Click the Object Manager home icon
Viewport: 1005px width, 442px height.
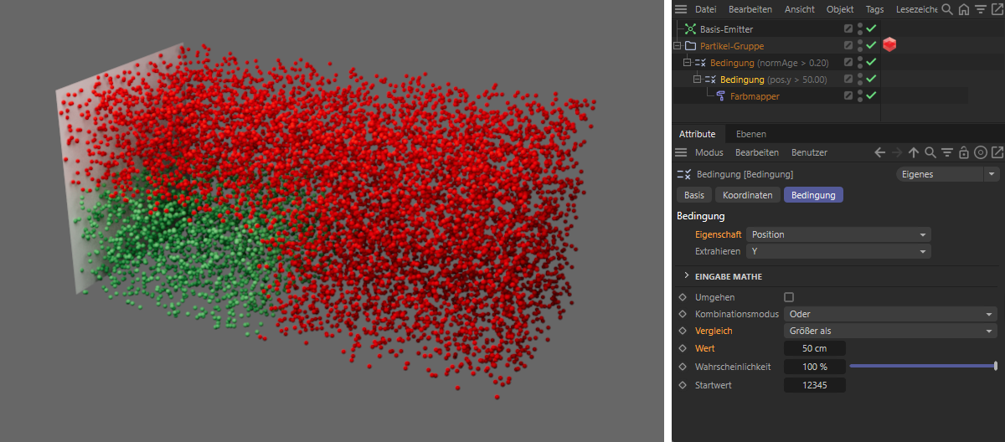pos(964,9)
